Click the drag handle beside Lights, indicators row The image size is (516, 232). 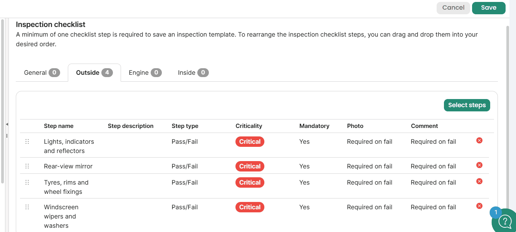pyautogui.click(x=27, y=141)
